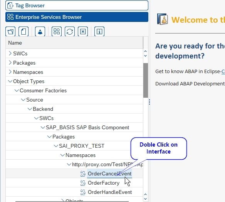The image size is (225, 202).
Task: Click the Tag Browser code-bracket icon
Action: click(x=10, y=6)
